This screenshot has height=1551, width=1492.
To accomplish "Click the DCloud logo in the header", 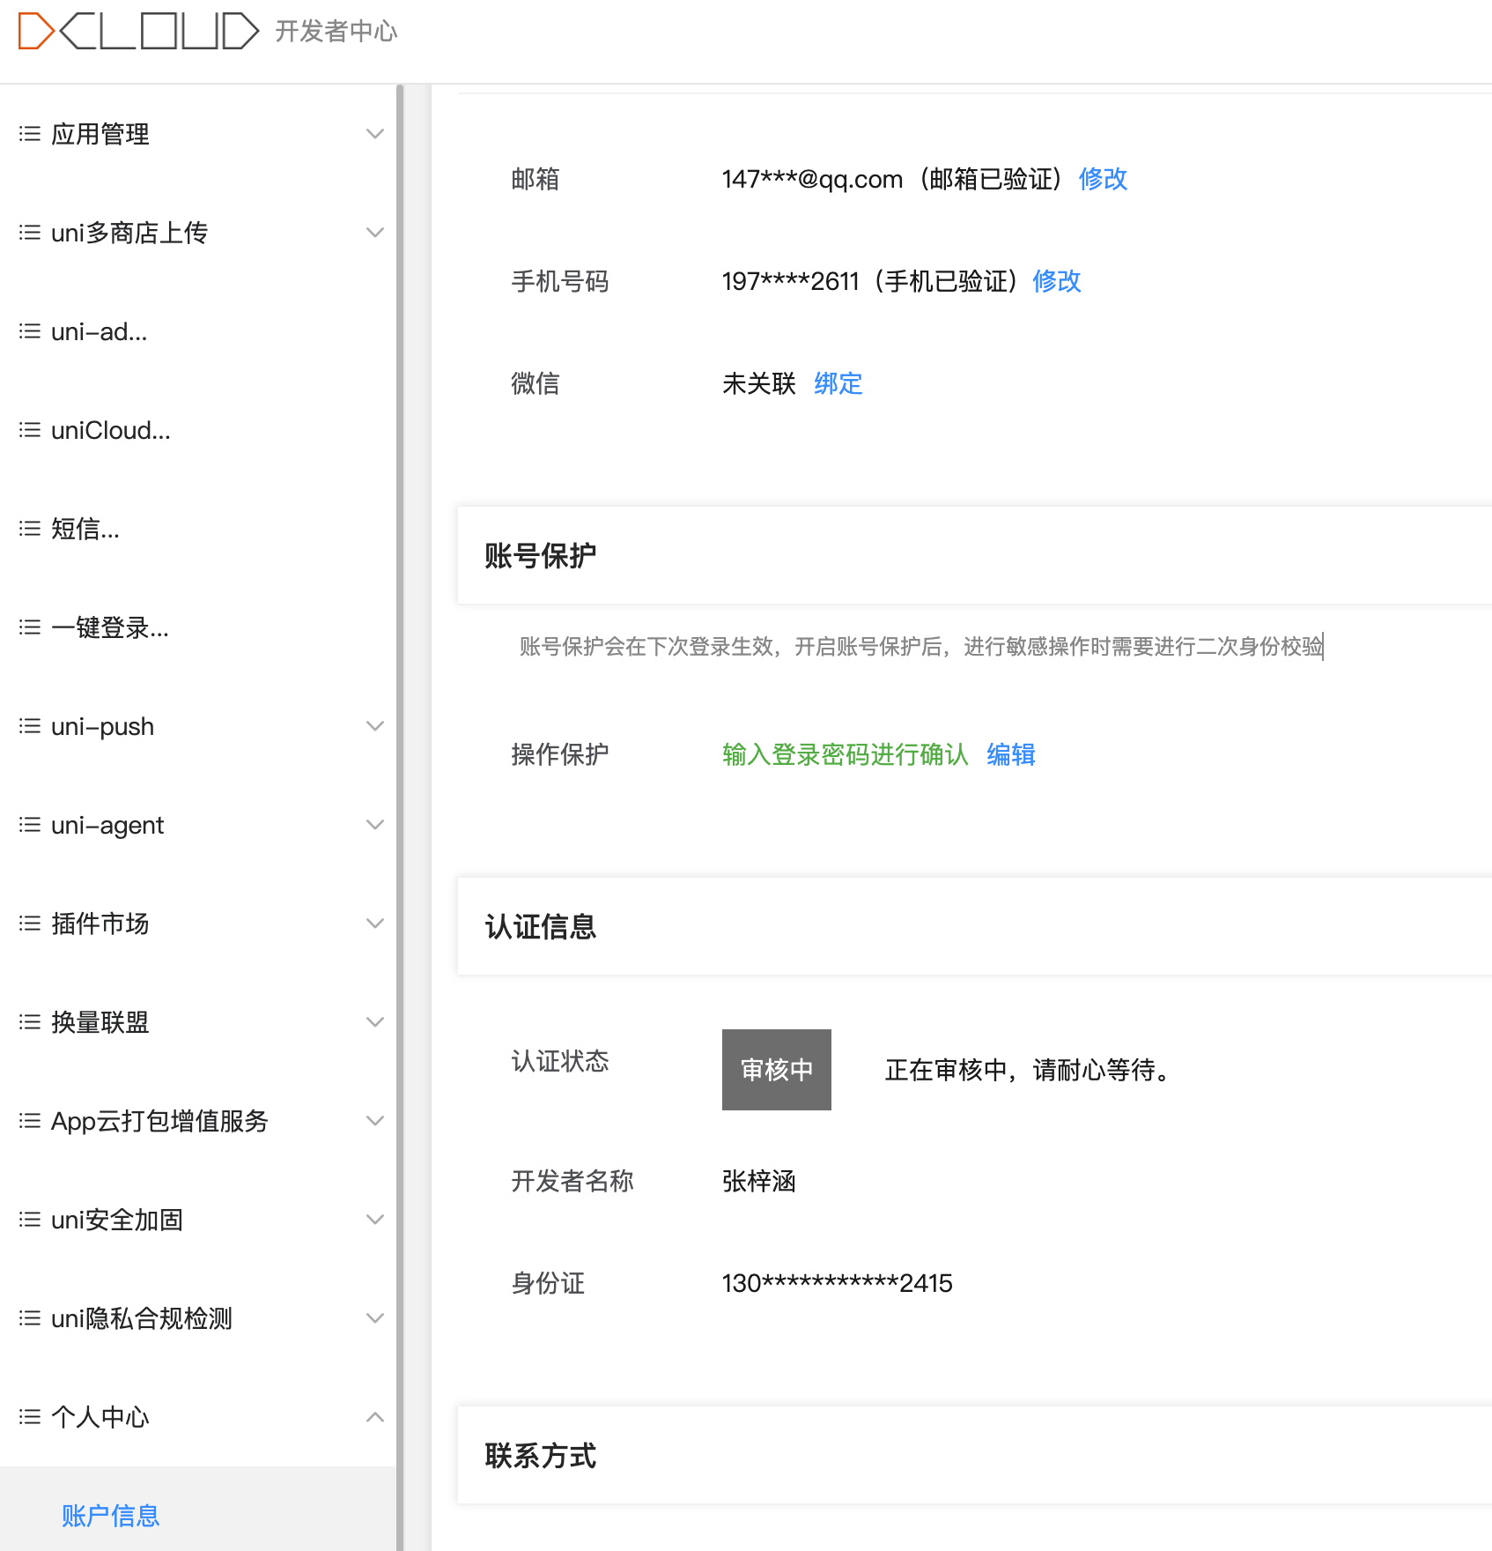I will 138,32.
